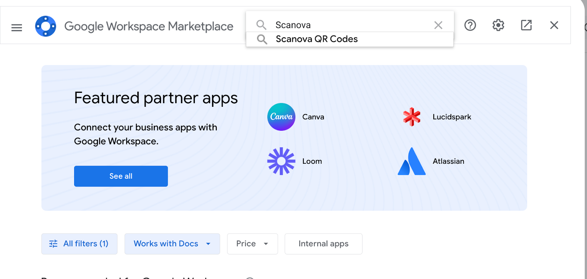Open the Canva featured app icon
The height and width of the screenshot is (279, 587).
pos(281,117)
